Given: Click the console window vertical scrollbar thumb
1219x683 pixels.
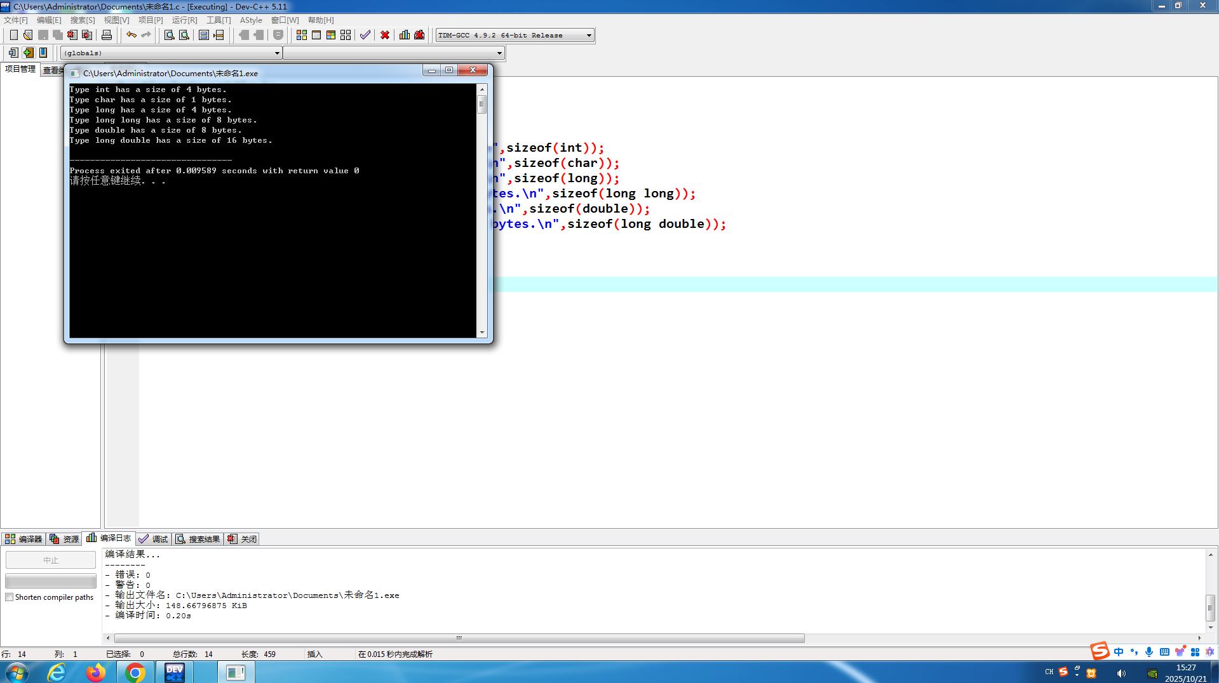Looking at the screenshot, I should pos(482,104).
